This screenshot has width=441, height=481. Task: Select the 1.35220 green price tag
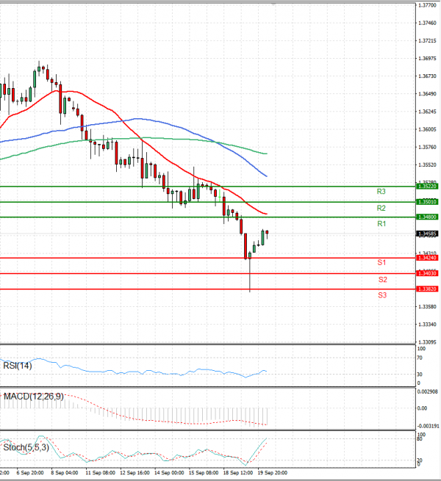[x=426, y=187]
